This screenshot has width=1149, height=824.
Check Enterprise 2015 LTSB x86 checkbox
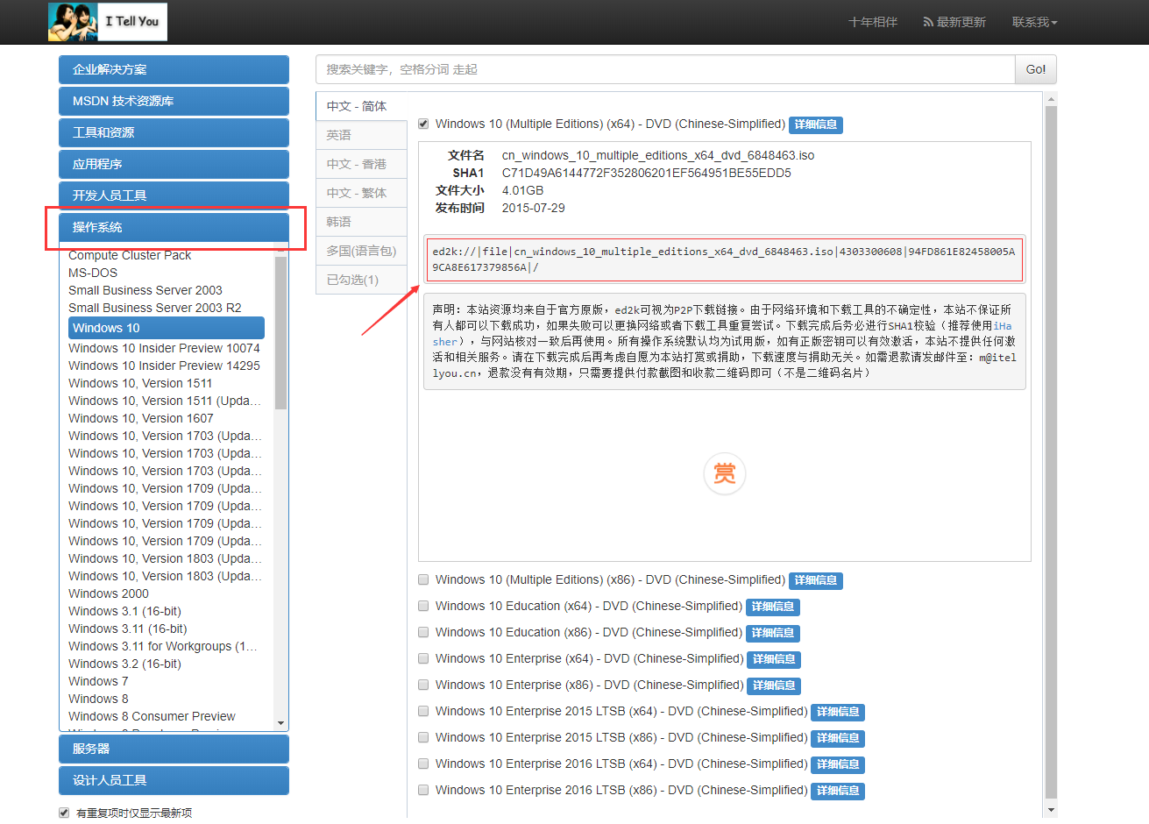[x=423, y=737]
